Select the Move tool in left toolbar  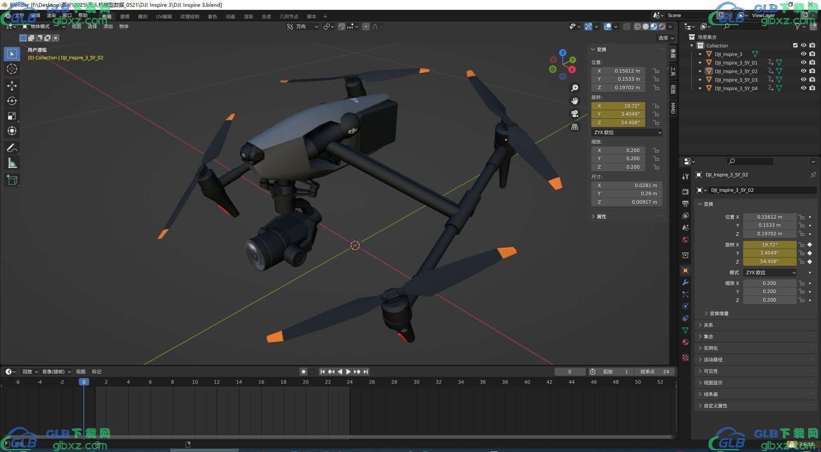tap(12, 86)
